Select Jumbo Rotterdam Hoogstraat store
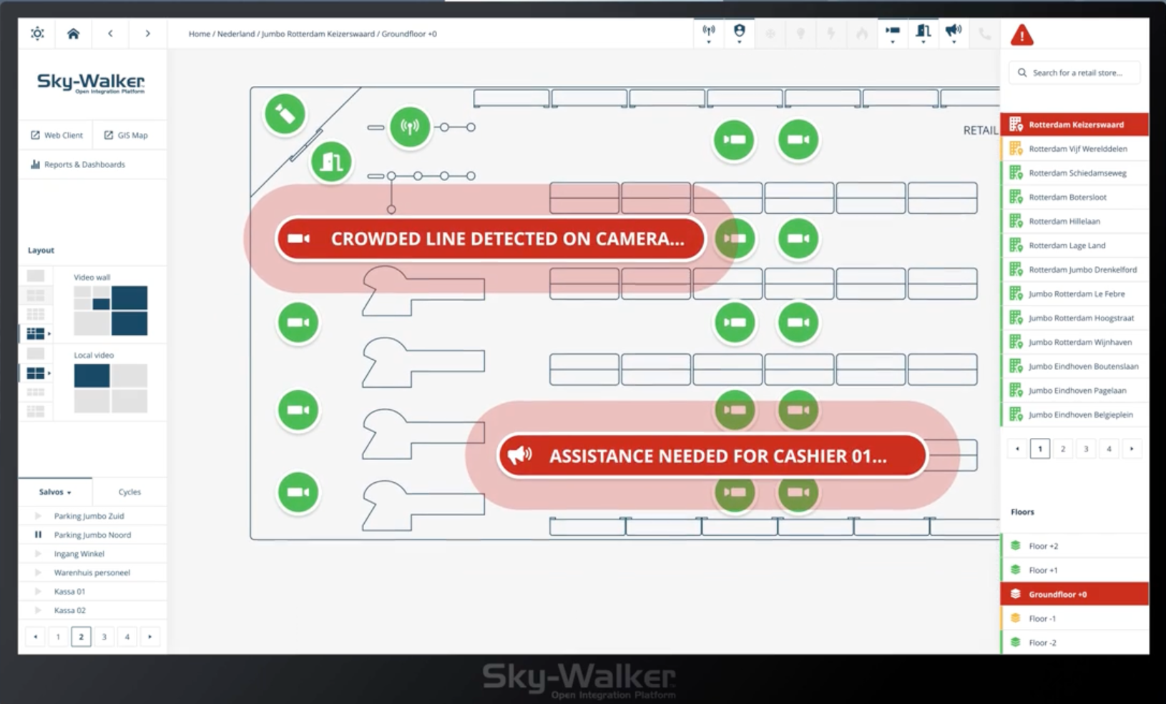 (1075, 318)
